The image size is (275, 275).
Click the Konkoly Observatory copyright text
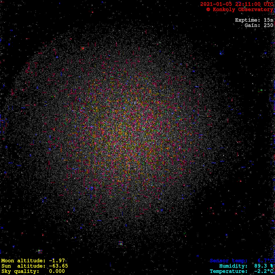[x=240, y=10]
